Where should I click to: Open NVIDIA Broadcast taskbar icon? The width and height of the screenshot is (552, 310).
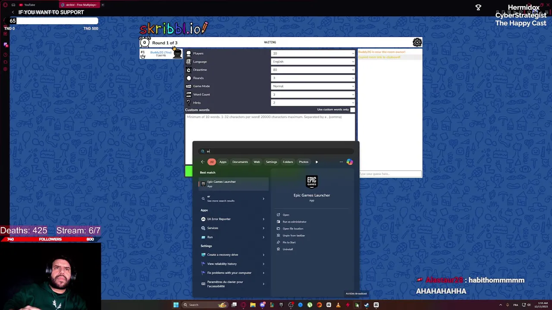click(x=357, y=305)
